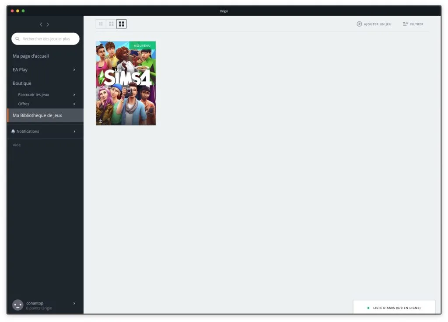Click in the Rechercher des jeux search field

(45, 39)
